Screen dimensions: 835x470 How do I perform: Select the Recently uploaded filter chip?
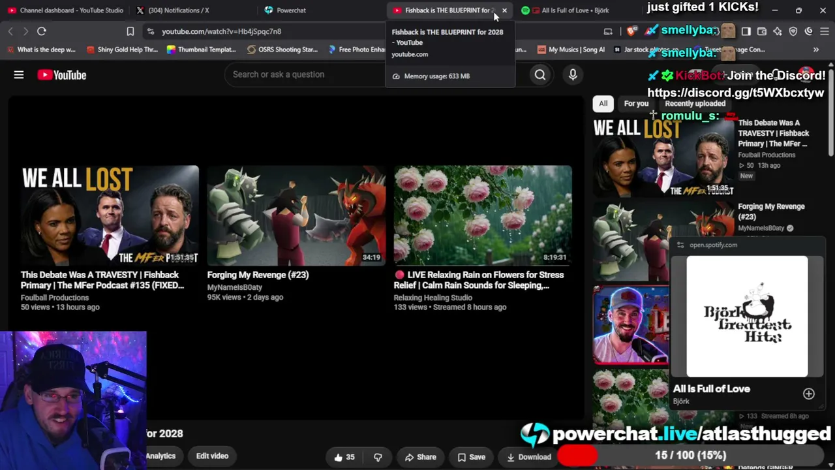[695, 104]
